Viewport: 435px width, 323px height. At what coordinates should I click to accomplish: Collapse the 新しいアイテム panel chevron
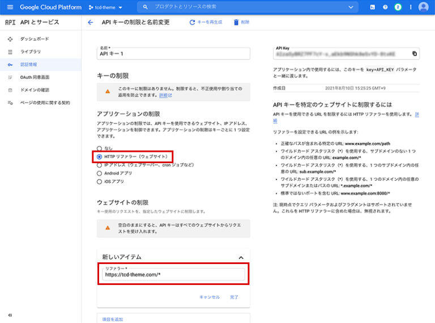click(x=241, y=257)
